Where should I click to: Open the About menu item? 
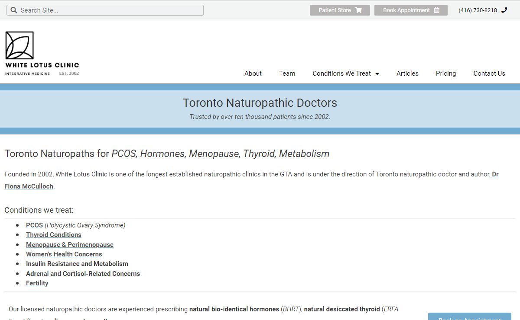coord(253,74)
